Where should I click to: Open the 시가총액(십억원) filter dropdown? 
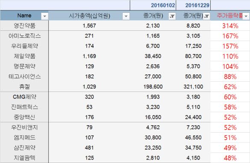point(126,16)
